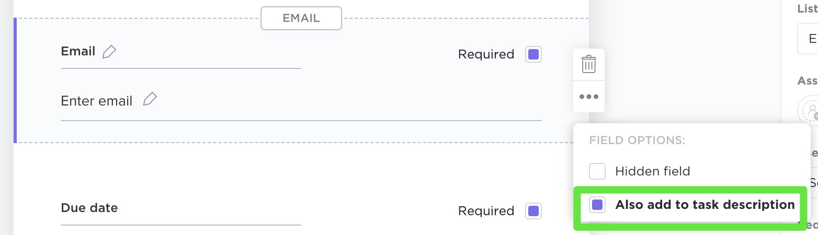
Task: Open the three-dot field options menu
Action: coord(589,97)
